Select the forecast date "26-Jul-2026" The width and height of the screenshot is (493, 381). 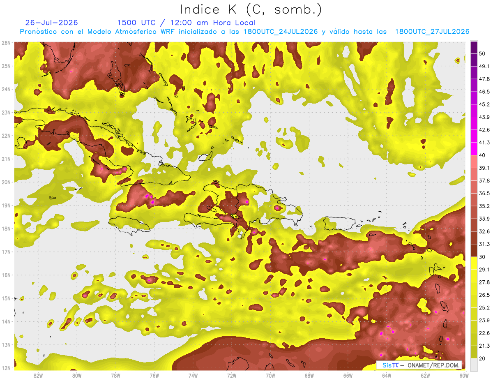[51, 23]
